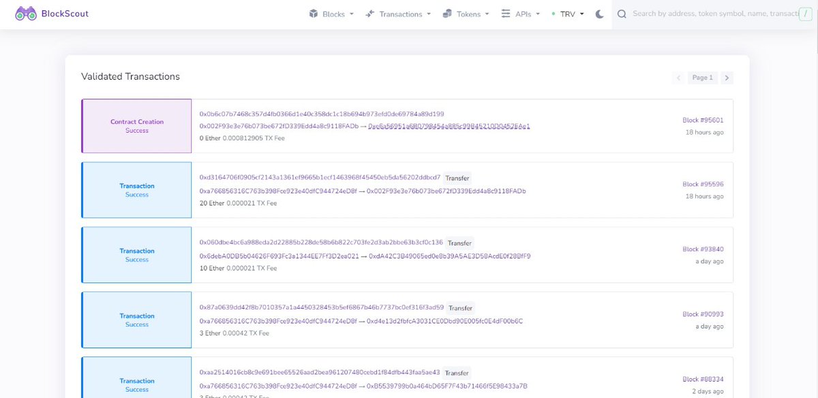The width and height of the screenshot is (818, 398).
Task: Open recipient address 0xd4e13d2fbfcA3031…
Action: click(x=445, y=321)
